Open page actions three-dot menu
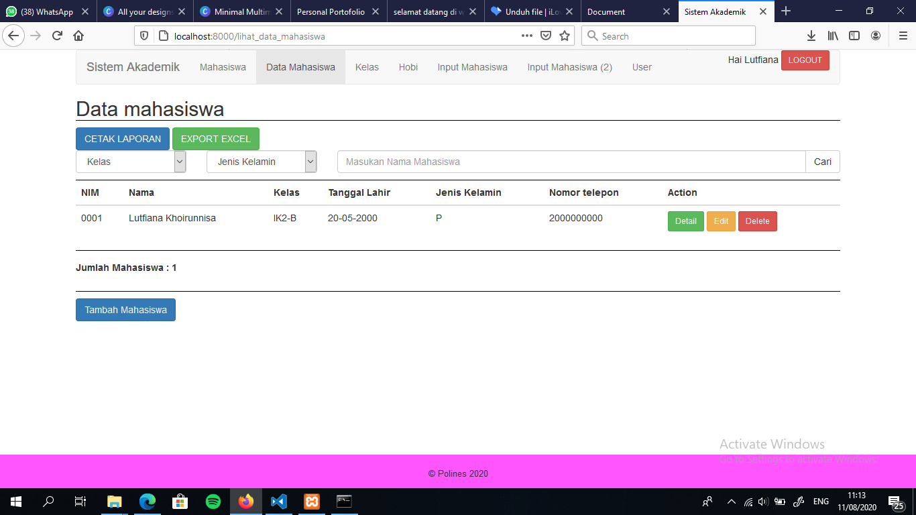This screenshot has height=515, width=916. coord(527,36)
